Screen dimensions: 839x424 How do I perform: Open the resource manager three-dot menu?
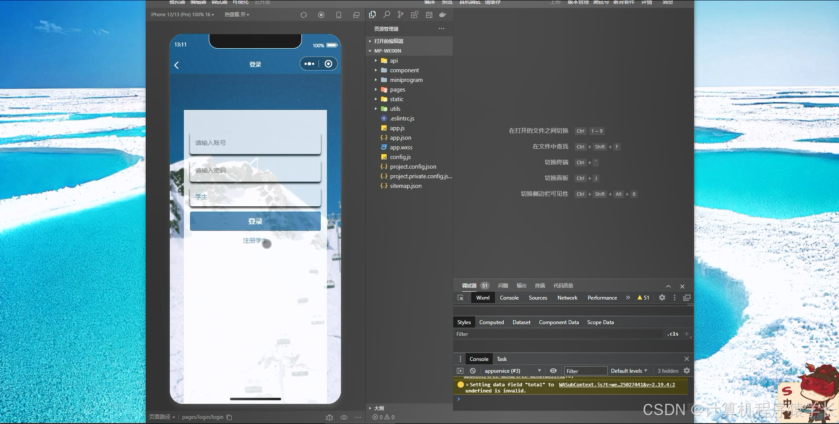click(x=441, y=29)
